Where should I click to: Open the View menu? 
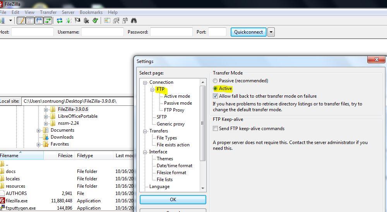coord(30,12)
